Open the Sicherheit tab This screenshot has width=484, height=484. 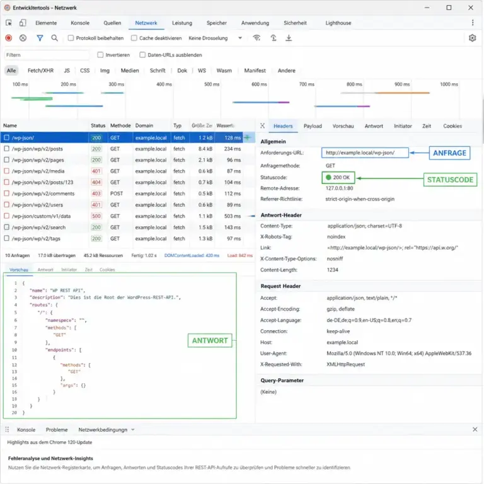coord(295,23)
